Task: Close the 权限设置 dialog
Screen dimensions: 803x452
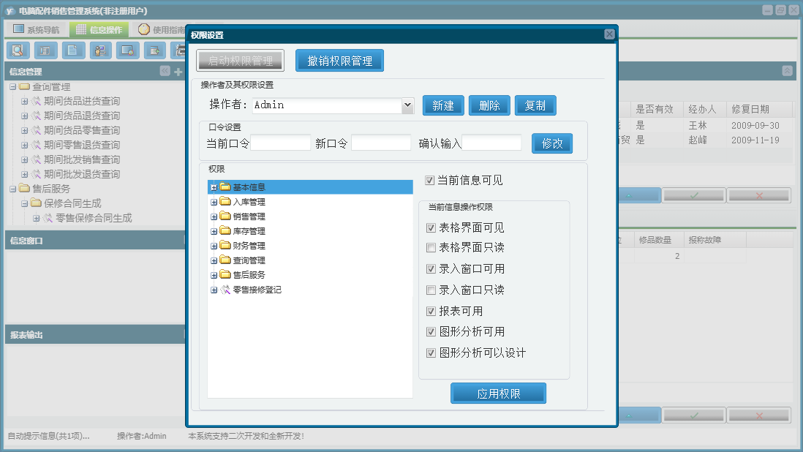Action: [x=609, y=34]
